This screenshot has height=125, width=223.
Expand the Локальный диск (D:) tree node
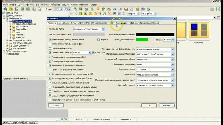7,40
